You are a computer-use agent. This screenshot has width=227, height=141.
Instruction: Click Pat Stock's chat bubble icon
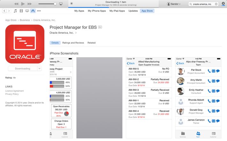pyautogui.click(x=218, y=71)
